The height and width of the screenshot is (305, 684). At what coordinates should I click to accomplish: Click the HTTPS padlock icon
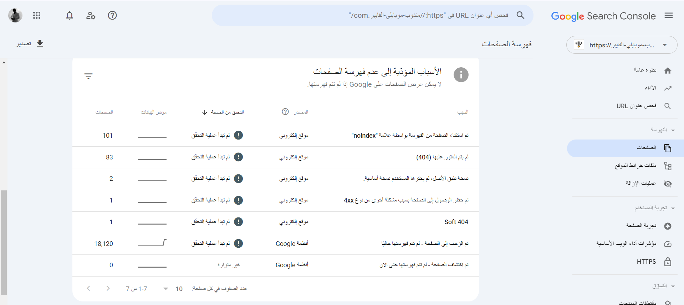point(668,262)
